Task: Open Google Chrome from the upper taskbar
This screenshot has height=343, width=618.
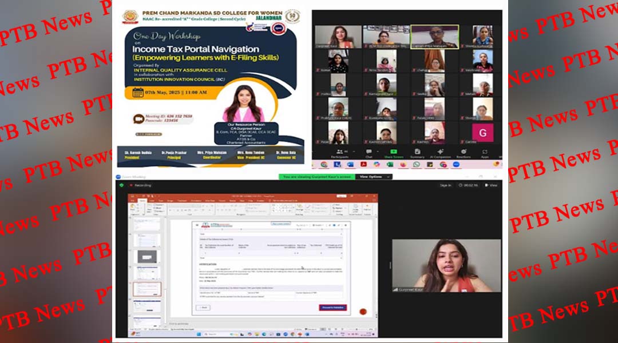Action: click(x=324, y=164)
